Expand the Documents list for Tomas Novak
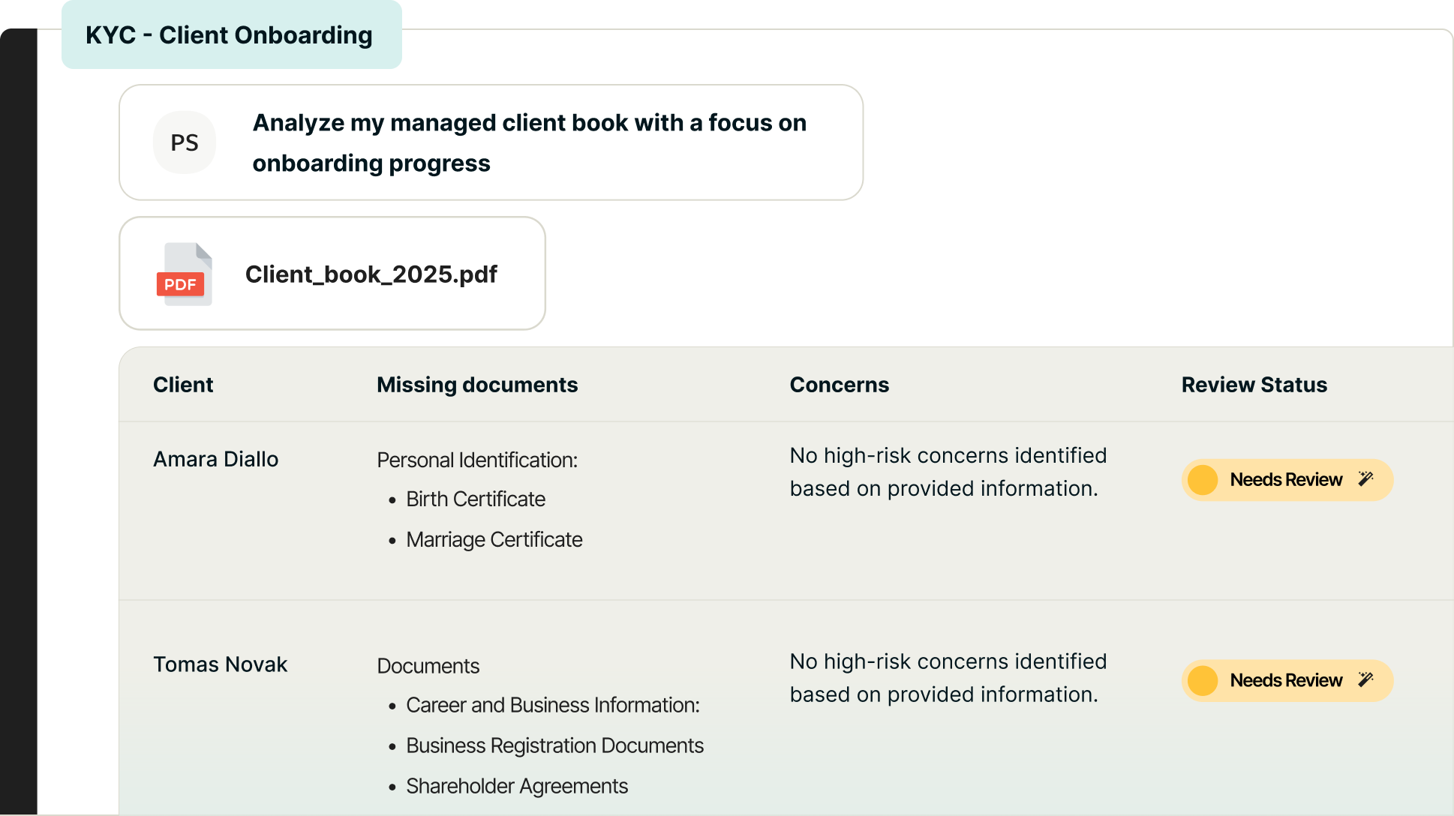The width and height of the screenshot is (1454, 816). point(428,665)
